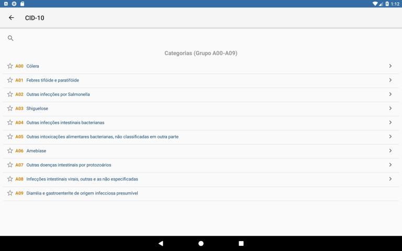Viewport: 402px width, 251px height.
Task: Expand the A02 Salmonella row chevron
Action: tap(390, 94)
